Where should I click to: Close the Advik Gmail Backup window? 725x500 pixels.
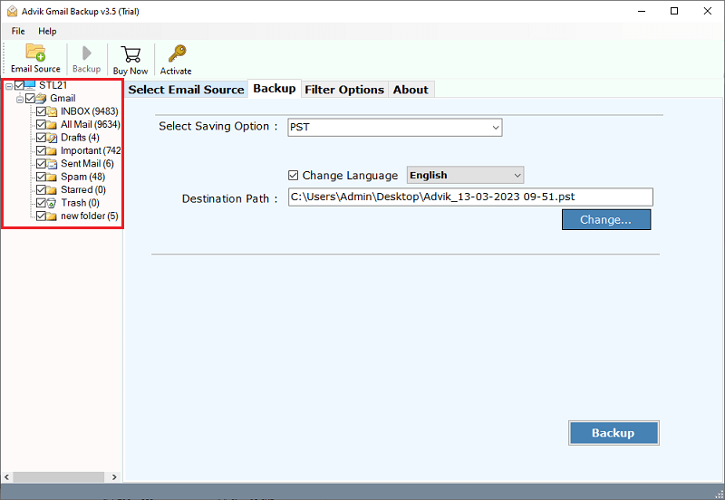click(x=708, y=11)
